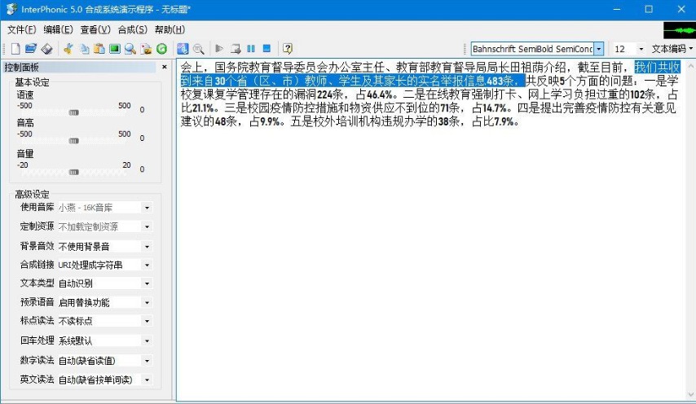Viewport: 696px width, 404px height.
Task: Expand the 背景音效 dropdown
Action: 147,245
